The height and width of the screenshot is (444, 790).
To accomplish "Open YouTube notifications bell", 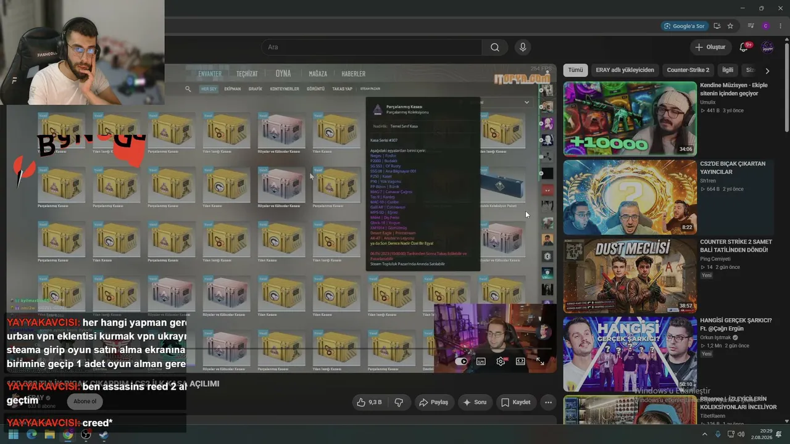I will [x=744, y=47].
